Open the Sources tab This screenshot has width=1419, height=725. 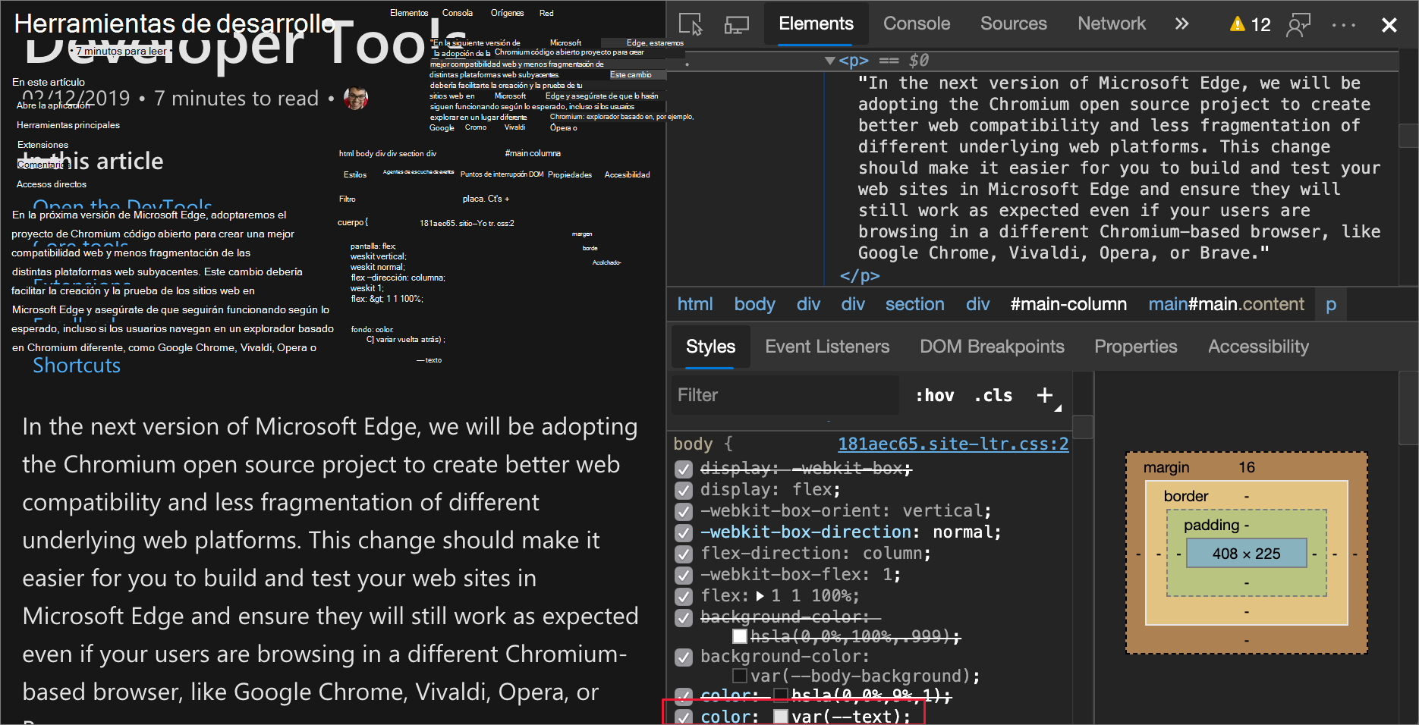[x=1013, y=24]
